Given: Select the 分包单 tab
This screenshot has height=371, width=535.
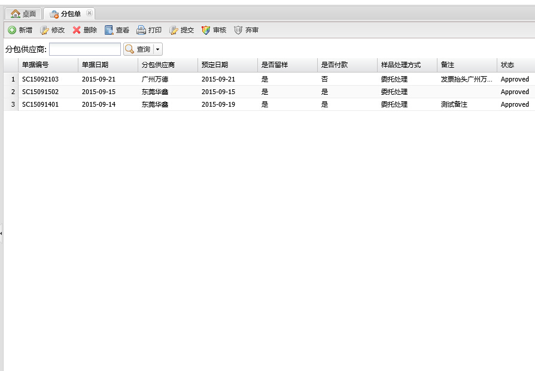Looking at the screenshot, I should pyautogui.click(x=66, y=14).
